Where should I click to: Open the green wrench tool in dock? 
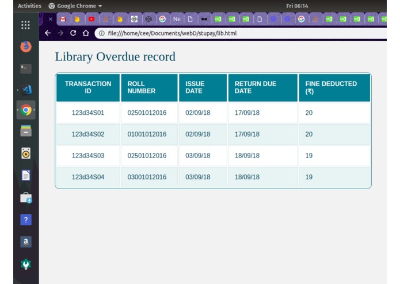[26, 264]
